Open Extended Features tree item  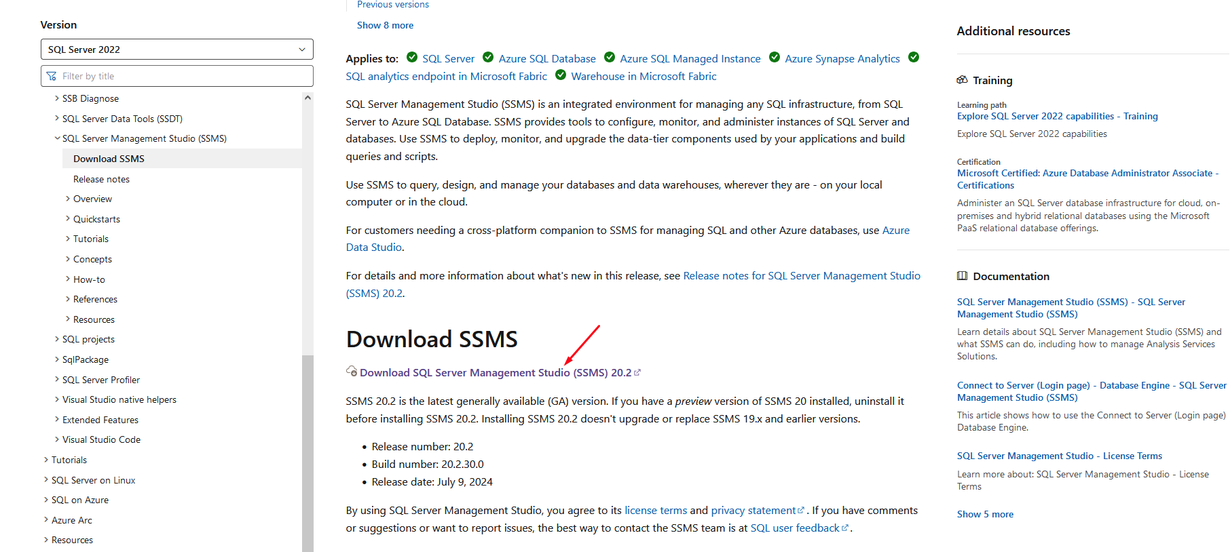(x=100, y=420)
